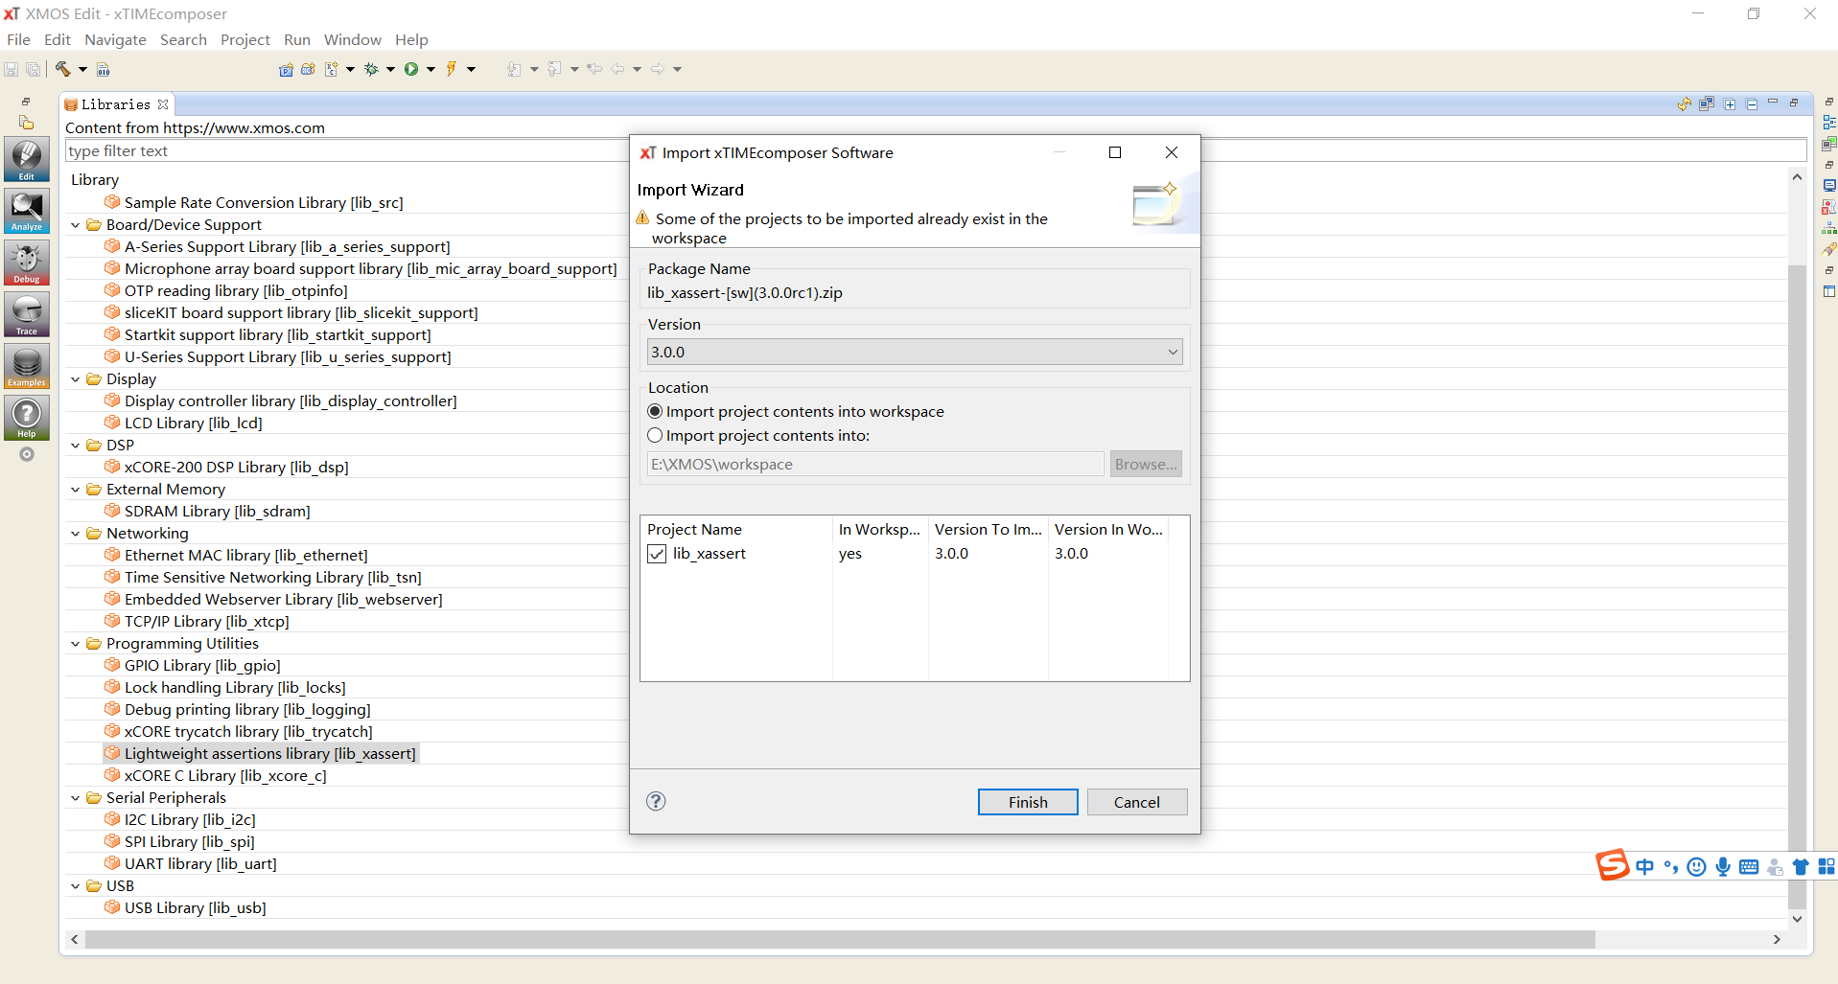Click the IME microphone icon
Screen dimensions: 1838x984
(x=1723, y=867)
